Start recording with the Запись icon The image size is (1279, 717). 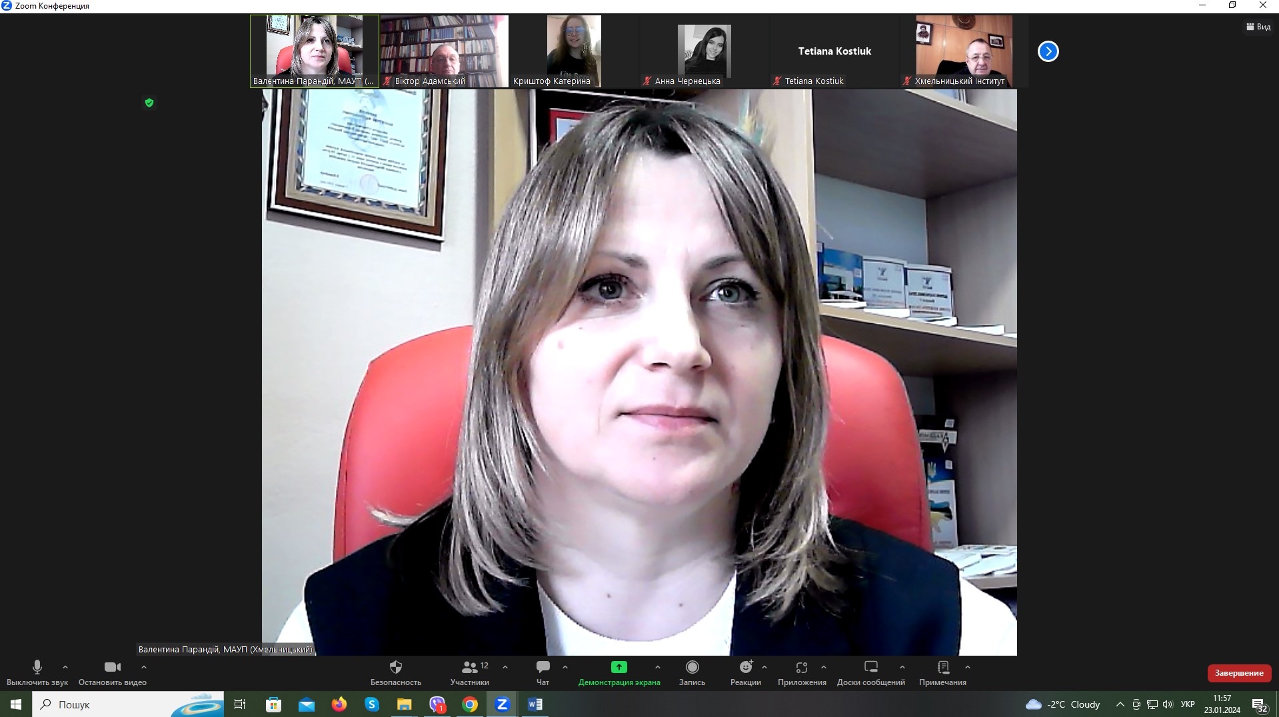692,668
